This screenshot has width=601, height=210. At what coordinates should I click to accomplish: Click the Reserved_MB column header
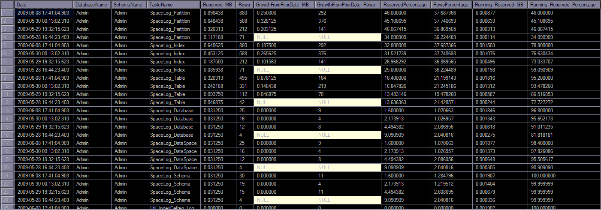217,4
